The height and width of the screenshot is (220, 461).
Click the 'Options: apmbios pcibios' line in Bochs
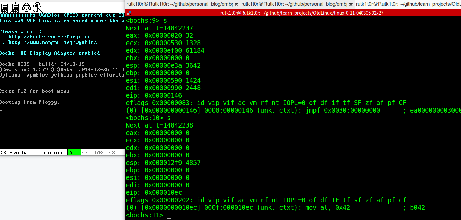click(x=62, y=75)
